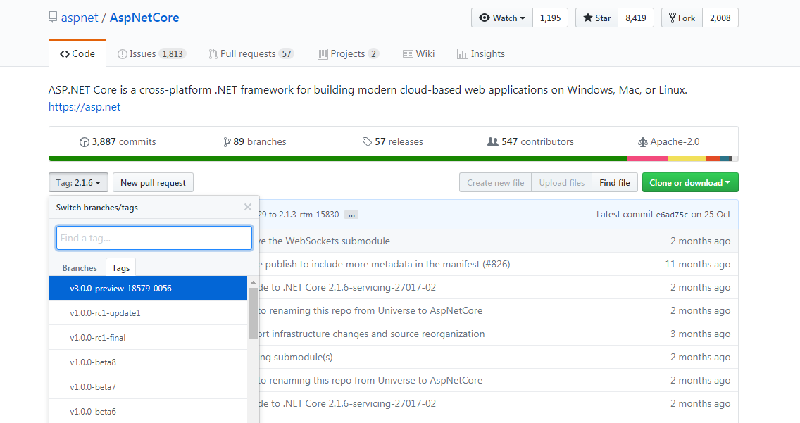Click the yellow segment of language bar

click(687, 158)
